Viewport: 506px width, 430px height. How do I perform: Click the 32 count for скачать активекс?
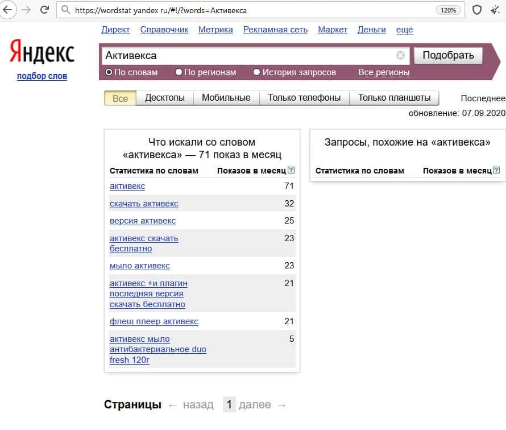(289, 204)
